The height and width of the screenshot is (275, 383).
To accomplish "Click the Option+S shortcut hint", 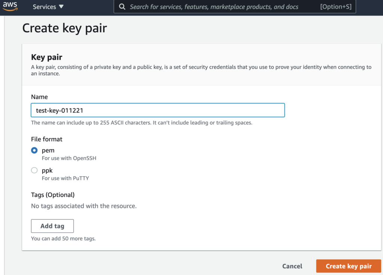I will 336,7.
